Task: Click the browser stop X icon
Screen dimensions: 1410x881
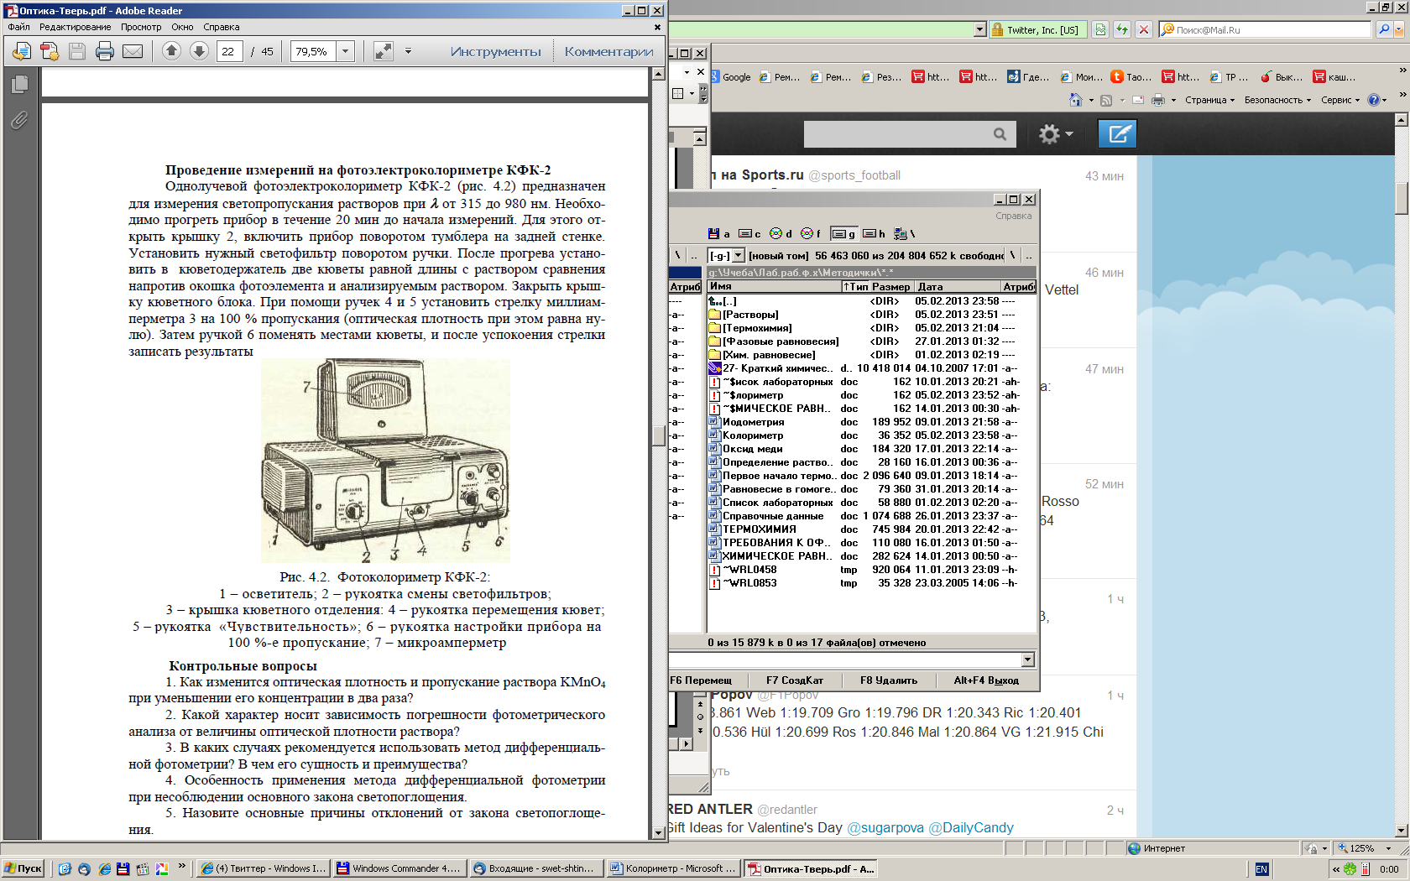Action: [x=1143, y=29]
